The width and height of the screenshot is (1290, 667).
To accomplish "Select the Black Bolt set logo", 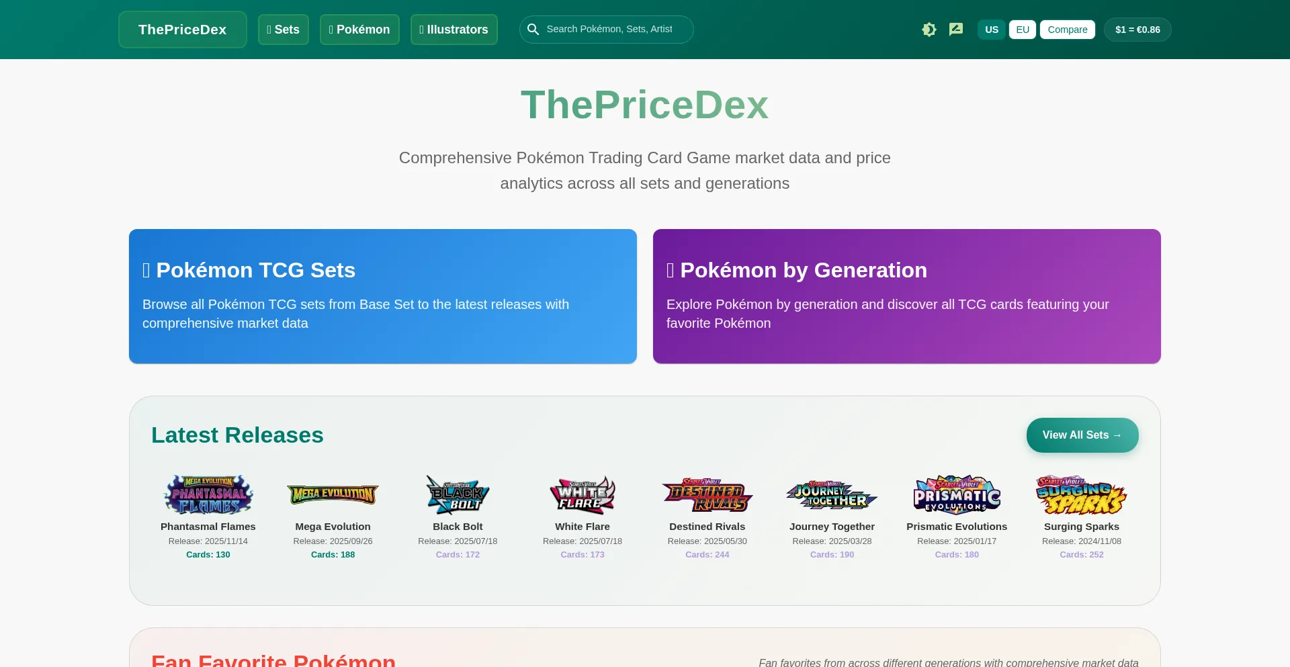I will pos(458,495).
